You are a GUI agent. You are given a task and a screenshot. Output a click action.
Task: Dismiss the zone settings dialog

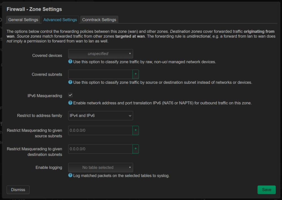(x=18, y=190)
